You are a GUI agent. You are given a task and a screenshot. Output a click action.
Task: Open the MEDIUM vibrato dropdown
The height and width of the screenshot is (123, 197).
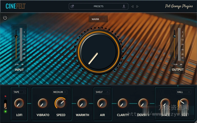click(x=60, y=92)
